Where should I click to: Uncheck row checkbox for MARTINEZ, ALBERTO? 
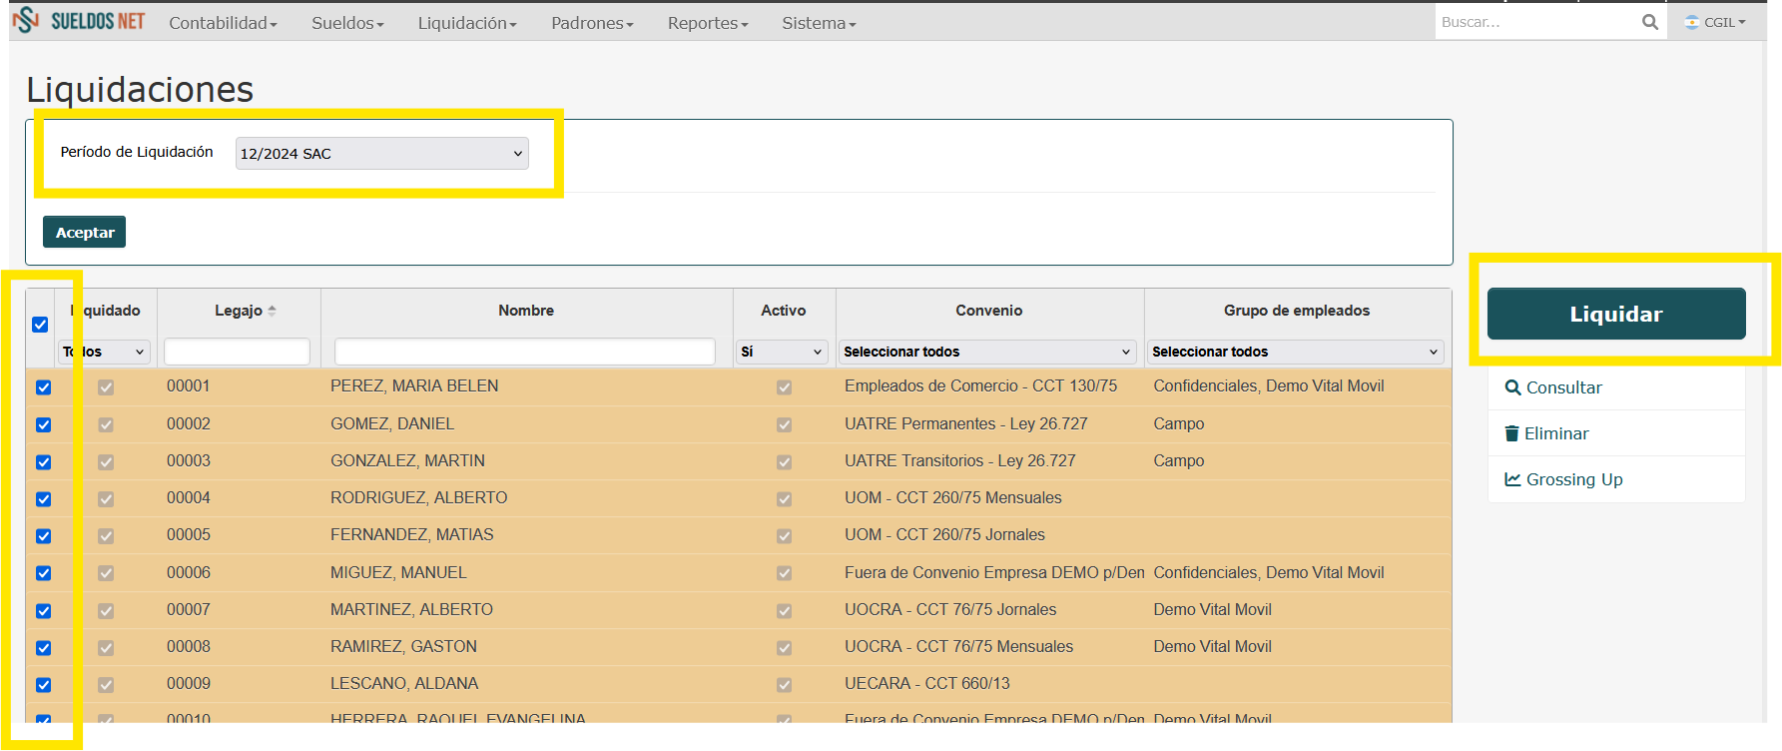pyautogui.click(x=43, y=611)
